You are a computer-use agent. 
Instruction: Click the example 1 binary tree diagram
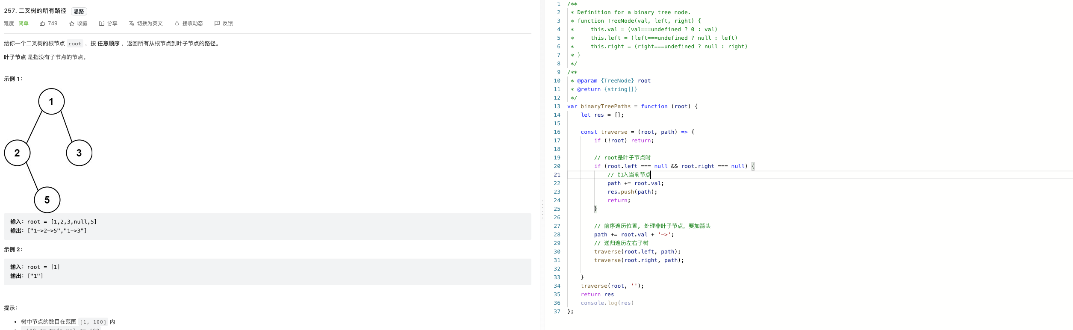[48, 150]
